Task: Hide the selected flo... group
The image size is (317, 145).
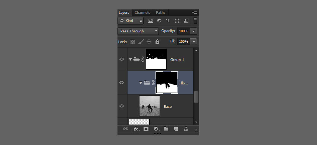Action: [122, 83]
